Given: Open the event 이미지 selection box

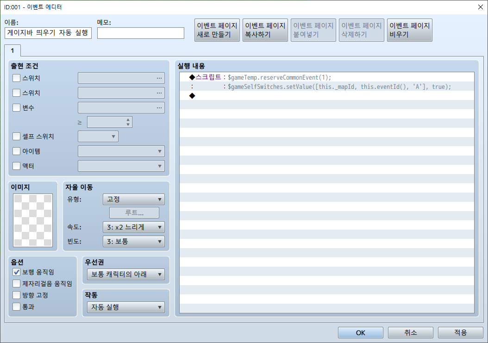Looking at the screenshot, I should (33, 220).
